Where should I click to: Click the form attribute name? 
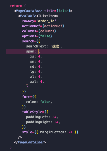coord(26,97)
